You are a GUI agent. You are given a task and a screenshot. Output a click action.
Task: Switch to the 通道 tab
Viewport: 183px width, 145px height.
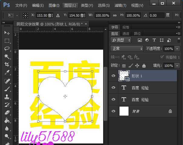click(x=126, y=34)
